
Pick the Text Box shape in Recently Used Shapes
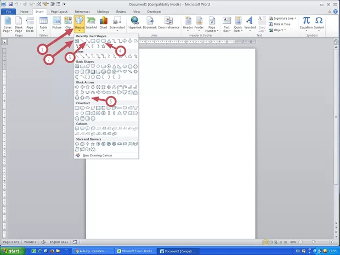point(77,41)
